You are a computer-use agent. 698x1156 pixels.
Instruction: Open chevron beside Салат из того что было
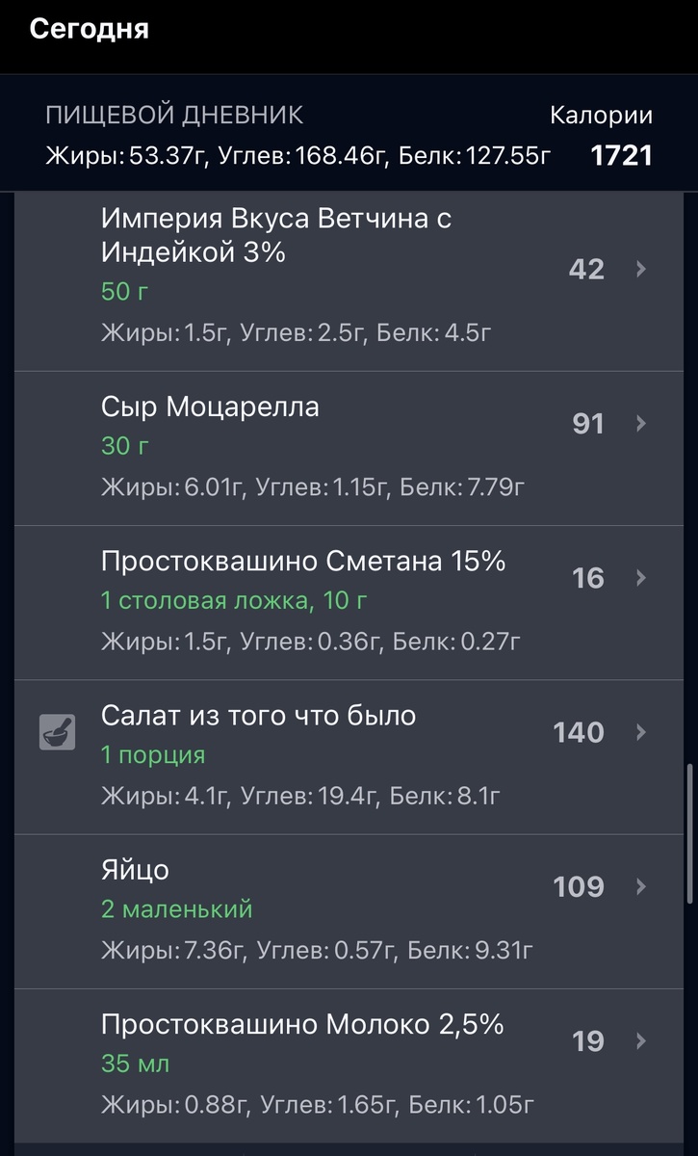641,732
